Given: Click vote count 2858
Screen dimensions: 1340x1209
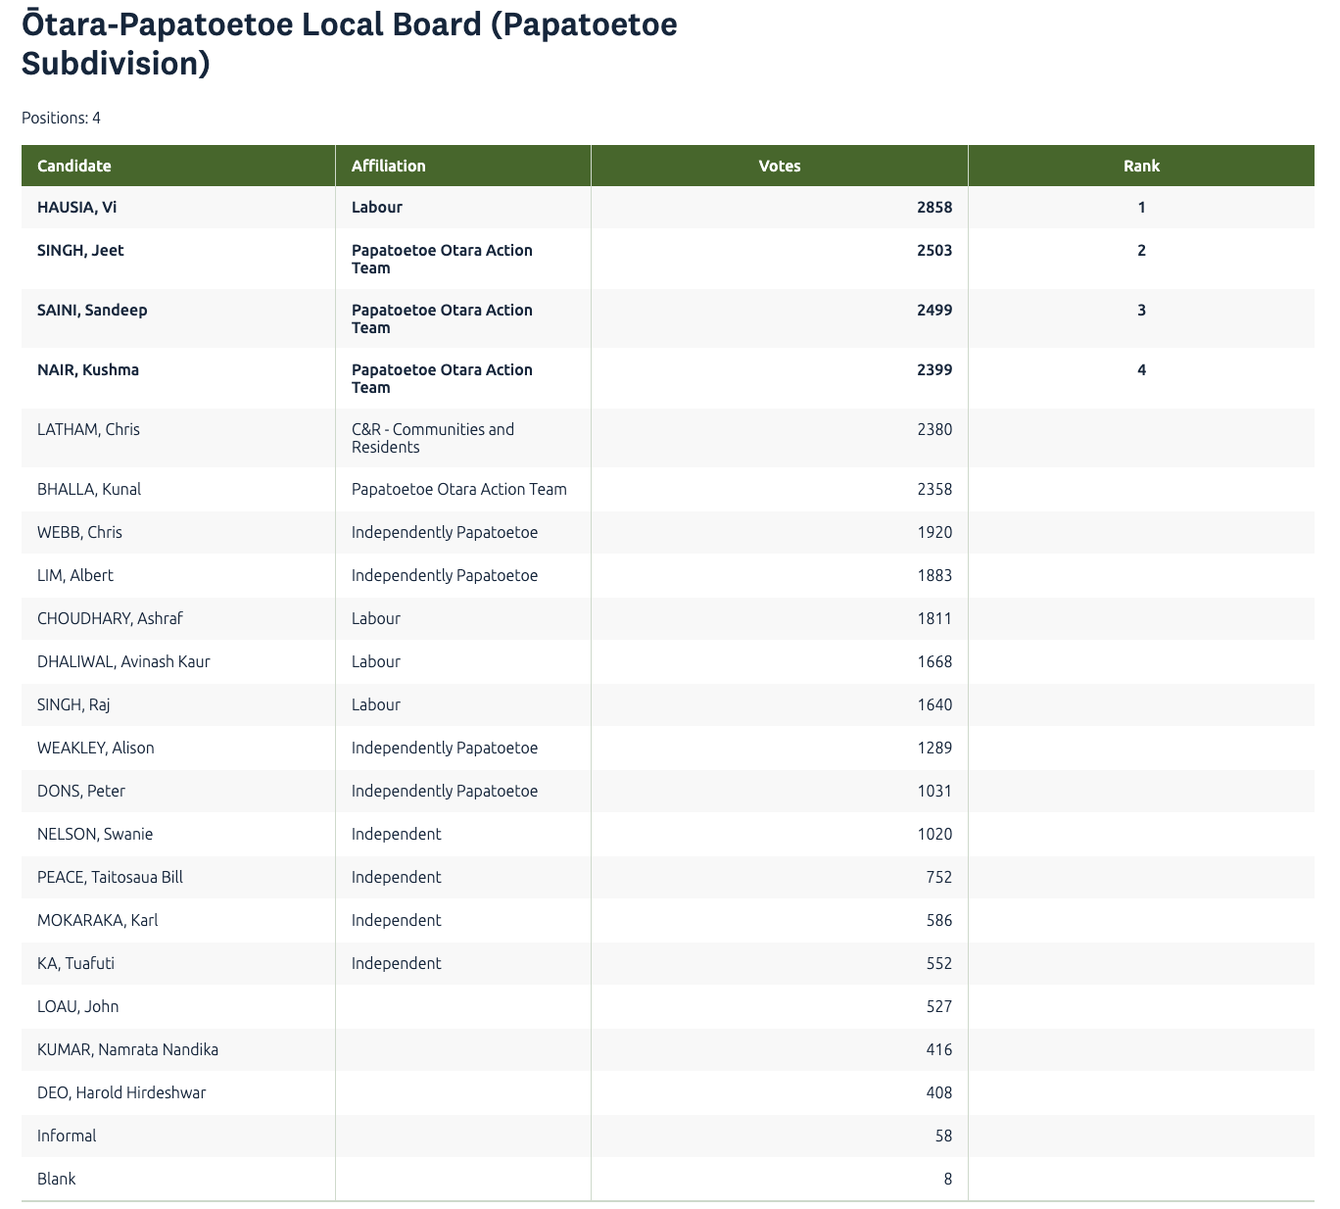Looking at the screenshot, I should point(933,207).
